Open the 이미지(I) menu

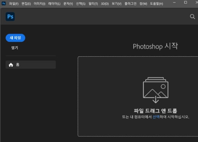[40, 4]
